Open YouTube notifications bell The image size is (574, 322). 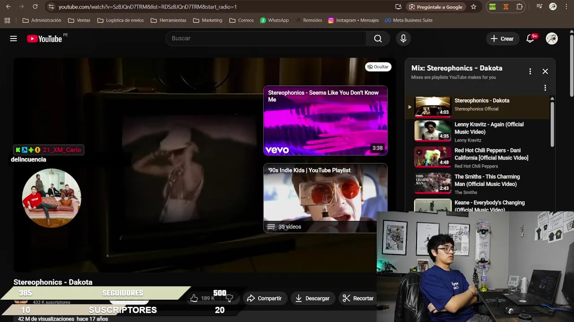click(x=531, y=38)
